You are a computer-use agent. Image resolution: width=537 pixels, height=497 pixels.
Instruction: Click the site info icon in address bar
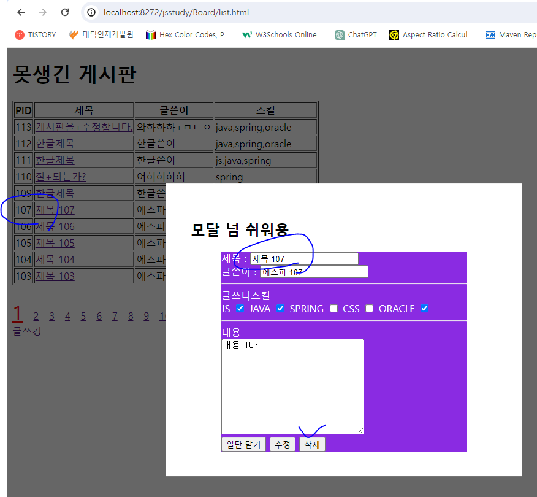tap(91, 12)
